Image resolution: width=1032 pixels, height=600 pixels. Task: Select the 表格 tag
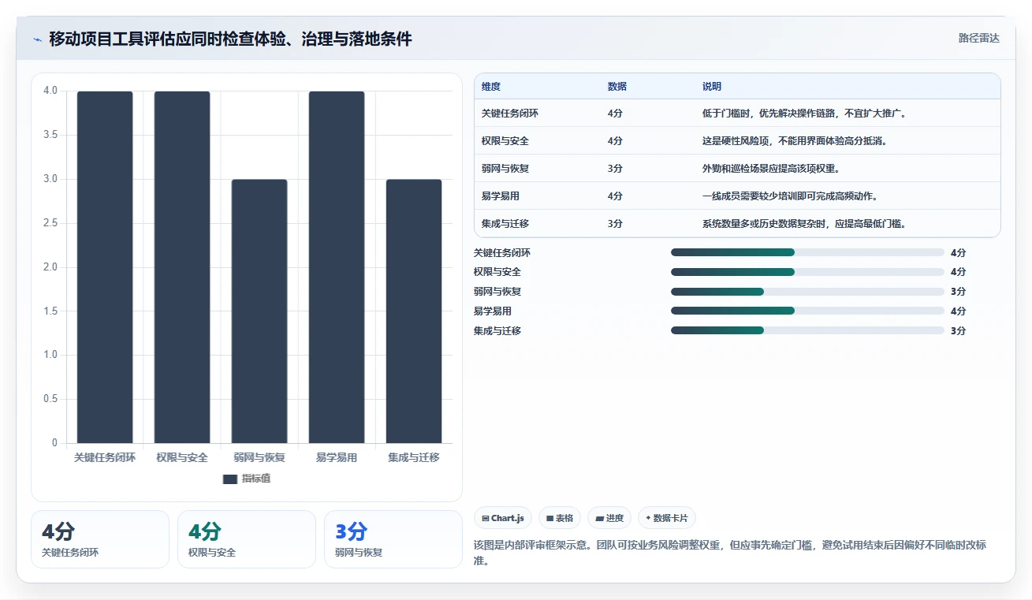pyautogui.click(x=560, y=518)
